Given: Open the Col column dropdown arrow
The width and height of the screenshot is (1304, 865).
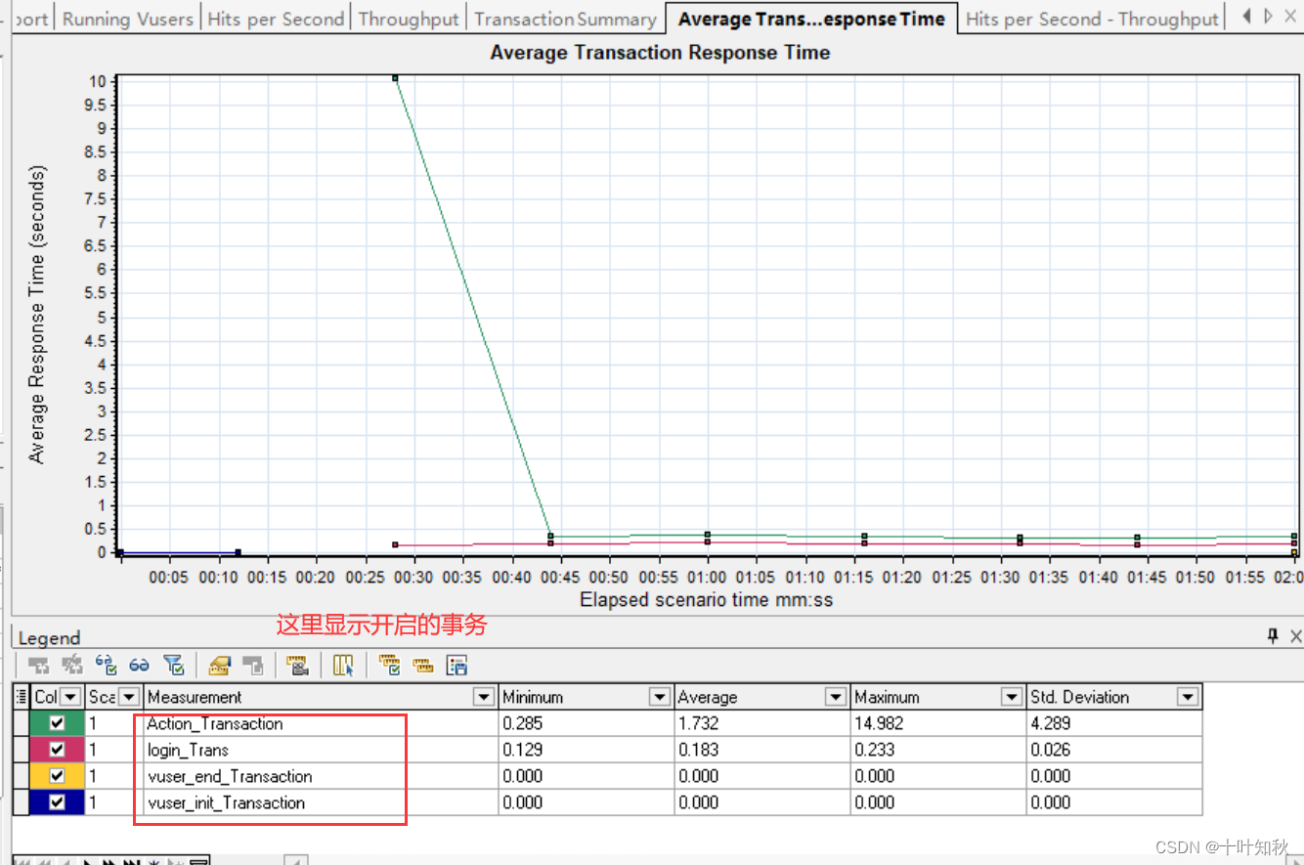Looking at the screenshot, I should [x=70, y=697].
